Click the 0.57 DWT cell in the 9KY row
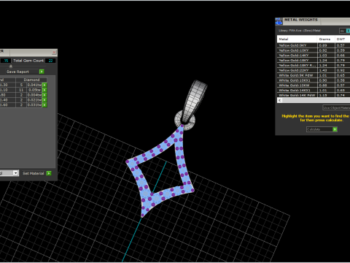This screenshot has width=350, height=263. [x=343, y=45]
